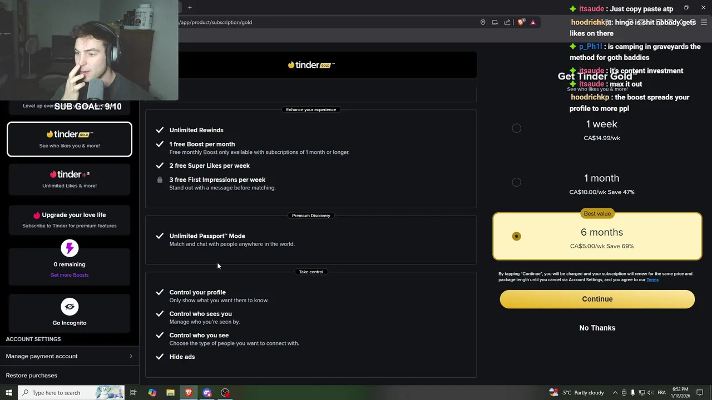Open Brave Rewards triangle icon
The height and width of the screenshot is (400, 712).
pyautogui.click(x=533, y=22)
